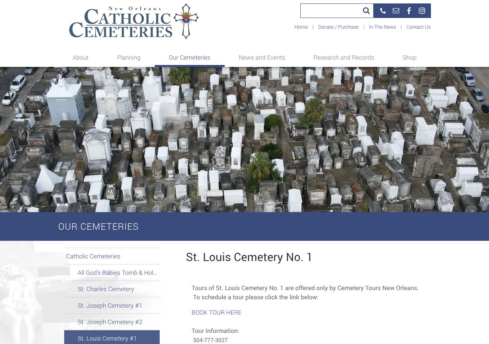The height and width of the screenshot is (344, 489).
Task: Open Contact Us link
Action: (x=418, y=27)
